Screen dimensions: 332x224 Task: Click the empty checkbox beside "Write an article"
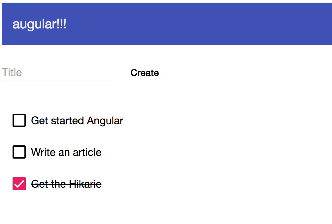[19, 152]
